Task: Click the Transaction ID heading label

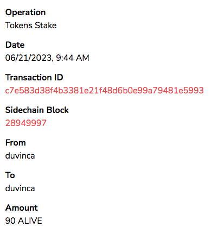Action: 34,78
